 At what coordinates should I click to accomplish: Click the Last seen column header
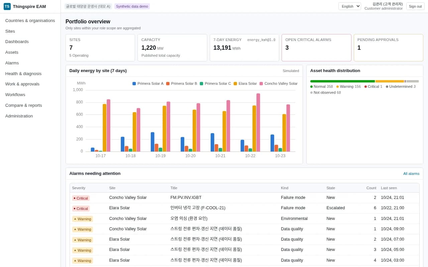point(389,188)
